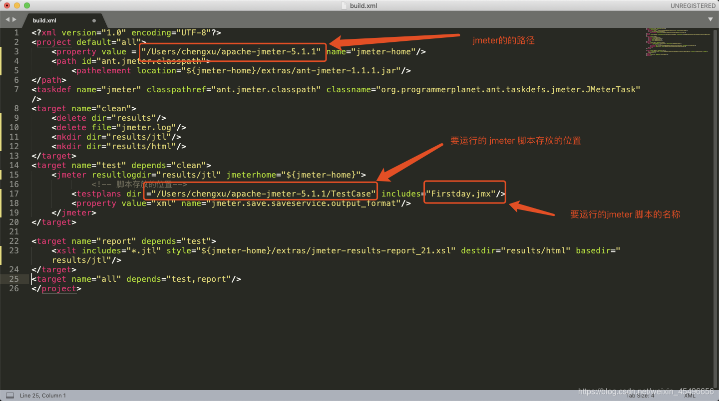Click the XML comment on line 16
719x401 pixels.
pyautogui.click(x=139, y=184)
